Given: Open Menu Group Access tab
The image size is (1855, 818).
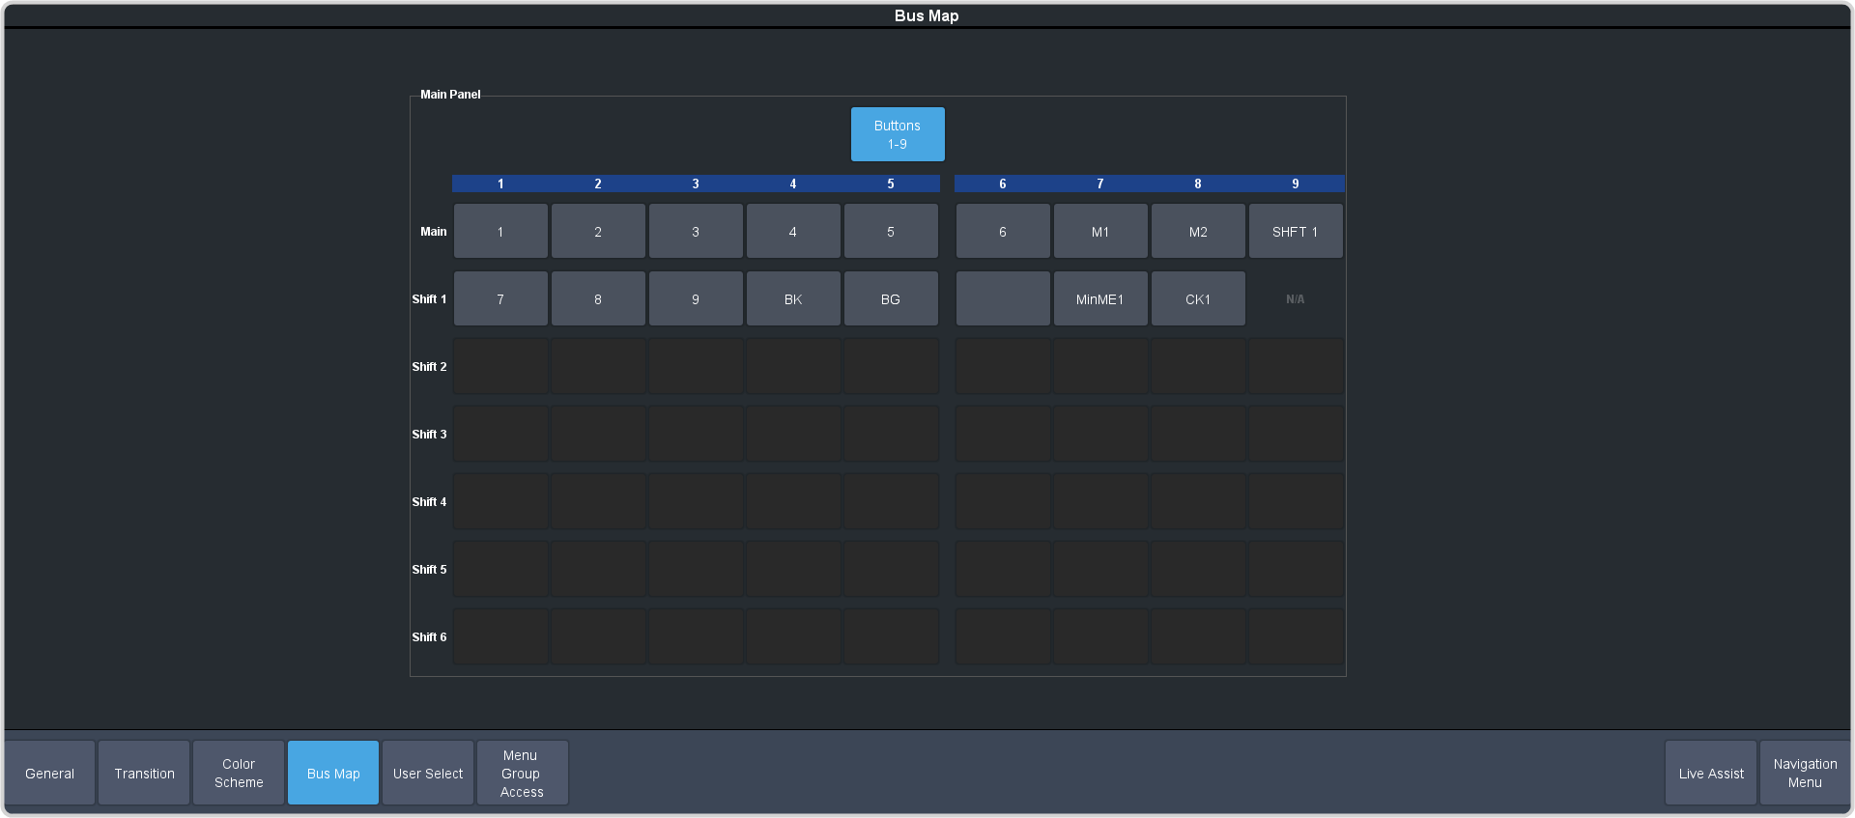Looking at the screenshot, I should point(522,773).
